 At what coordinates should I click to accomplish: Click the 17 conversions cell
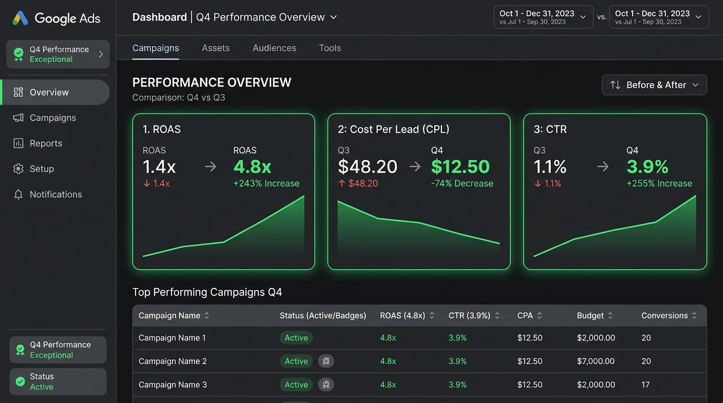coord(646,385)
